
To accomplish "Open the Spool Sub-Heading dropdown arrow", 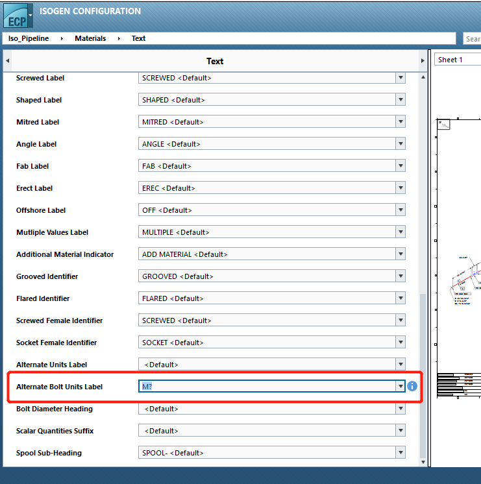I will 401,453.
